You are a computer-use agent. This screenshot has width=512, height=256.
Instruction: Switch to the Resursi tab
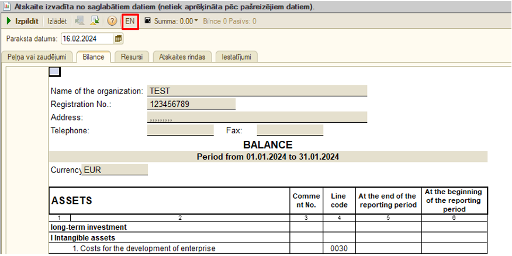point(132,57)
